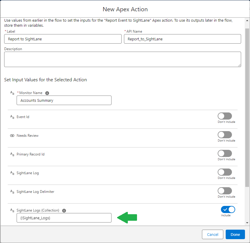Toggle Event Id to include

pyautogui.click(x=225, y=116)
